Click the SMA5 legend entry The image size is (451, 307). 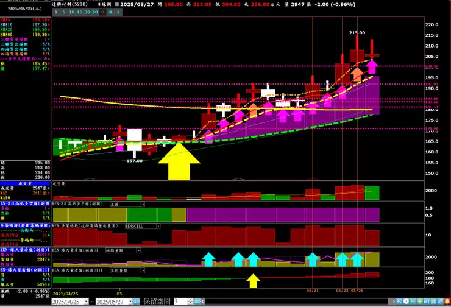(25, 20)
